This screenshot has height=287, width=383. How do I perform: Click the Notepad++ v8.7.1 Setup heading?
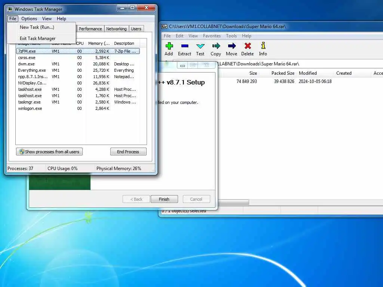pos(181,82)
